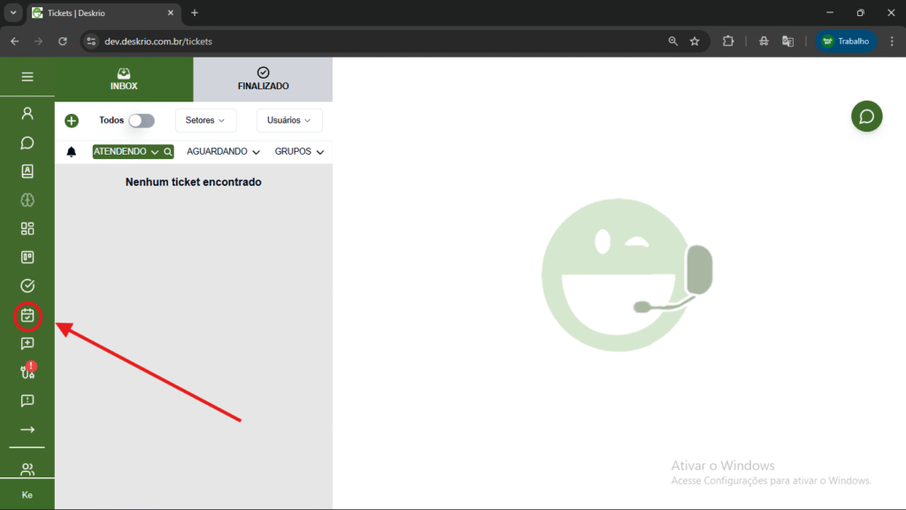Click the notification bell icon
The image size is (906, 510).
pyautogui.click(x=72, y=152)
